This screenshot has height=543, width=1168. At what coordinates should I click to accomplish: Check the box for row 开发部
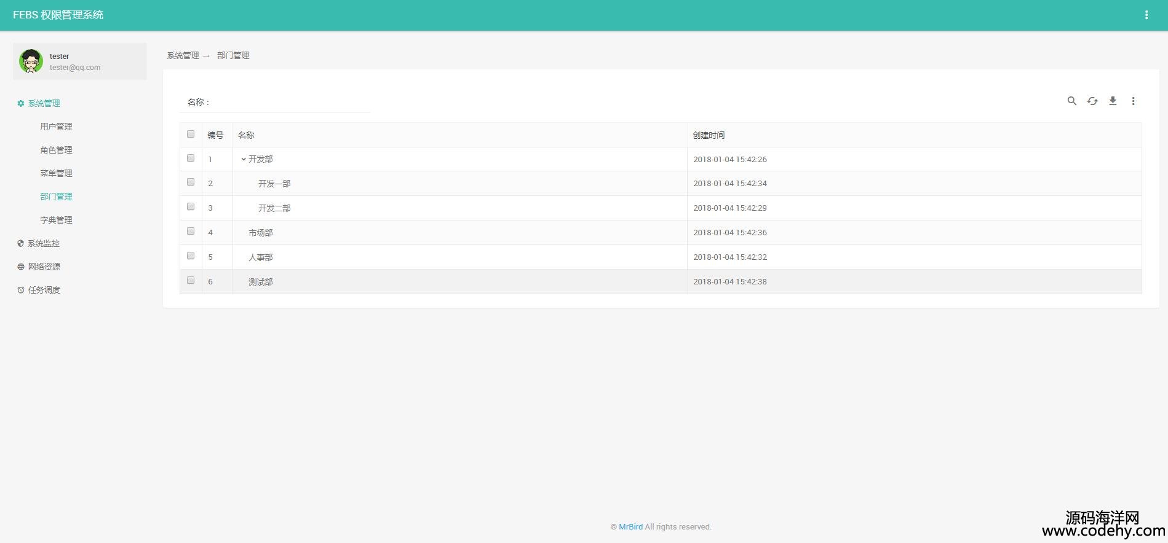pyautogui.click(x=191, y=158)
